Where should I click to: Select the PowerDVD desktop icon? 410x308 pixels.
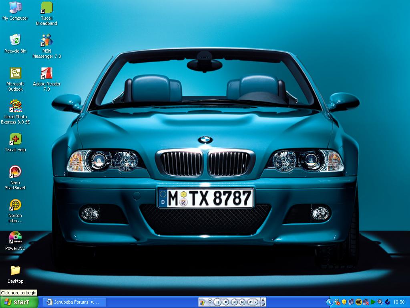point(15,241)
